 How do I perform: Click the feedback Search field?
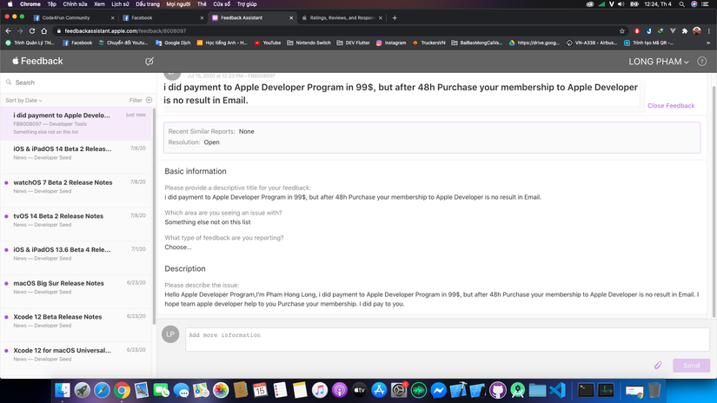pos(77,83)
